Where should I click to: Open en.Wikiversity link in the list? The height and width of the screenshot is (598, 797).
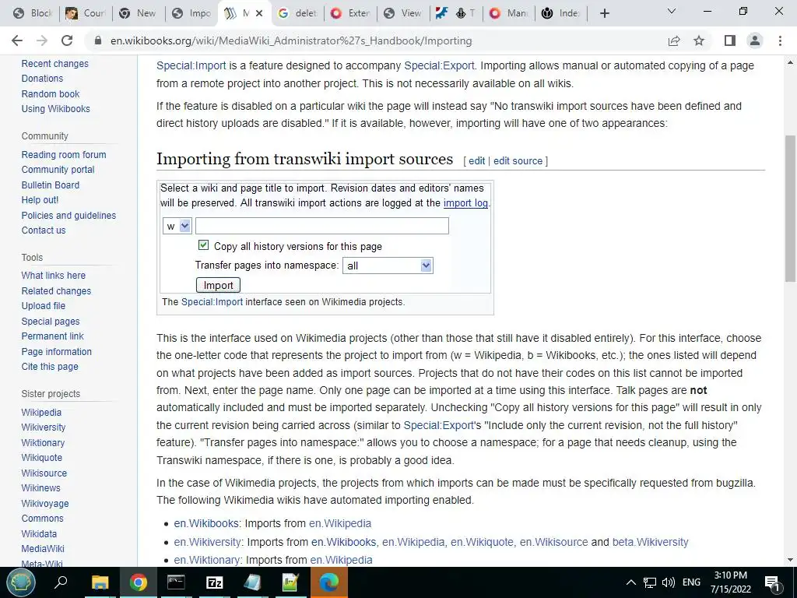click(207, 542)
